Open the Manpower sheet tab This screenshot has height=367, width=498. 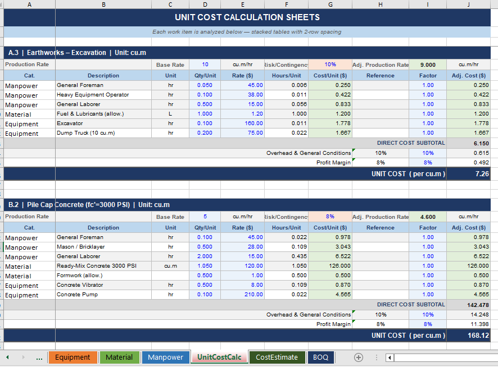[x=165, y=357]
